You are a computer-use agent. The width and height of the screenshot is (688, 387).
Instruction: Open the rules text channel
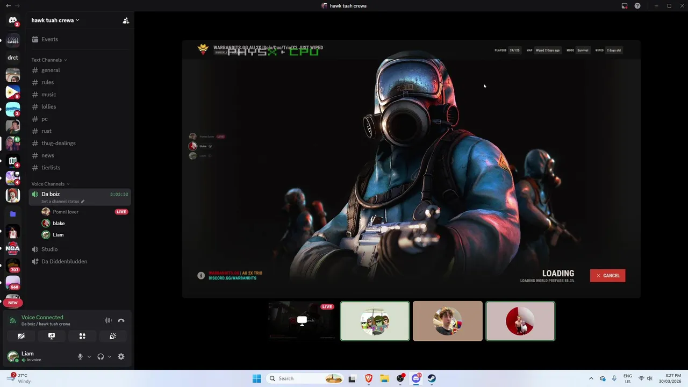point(80,82)
